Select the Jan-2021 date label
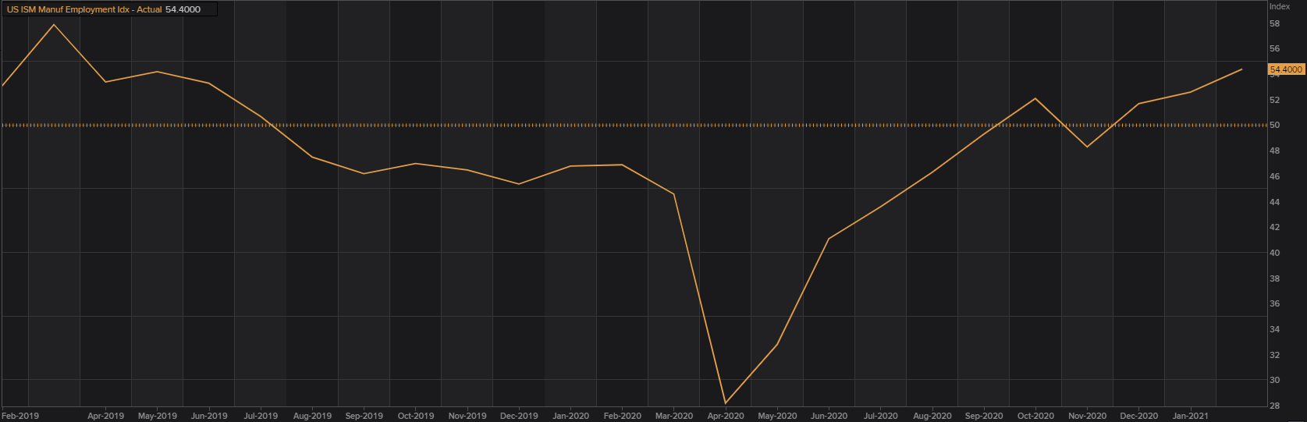The height and width of the screenshot is (422, 1307). (x=1191, y=416)
